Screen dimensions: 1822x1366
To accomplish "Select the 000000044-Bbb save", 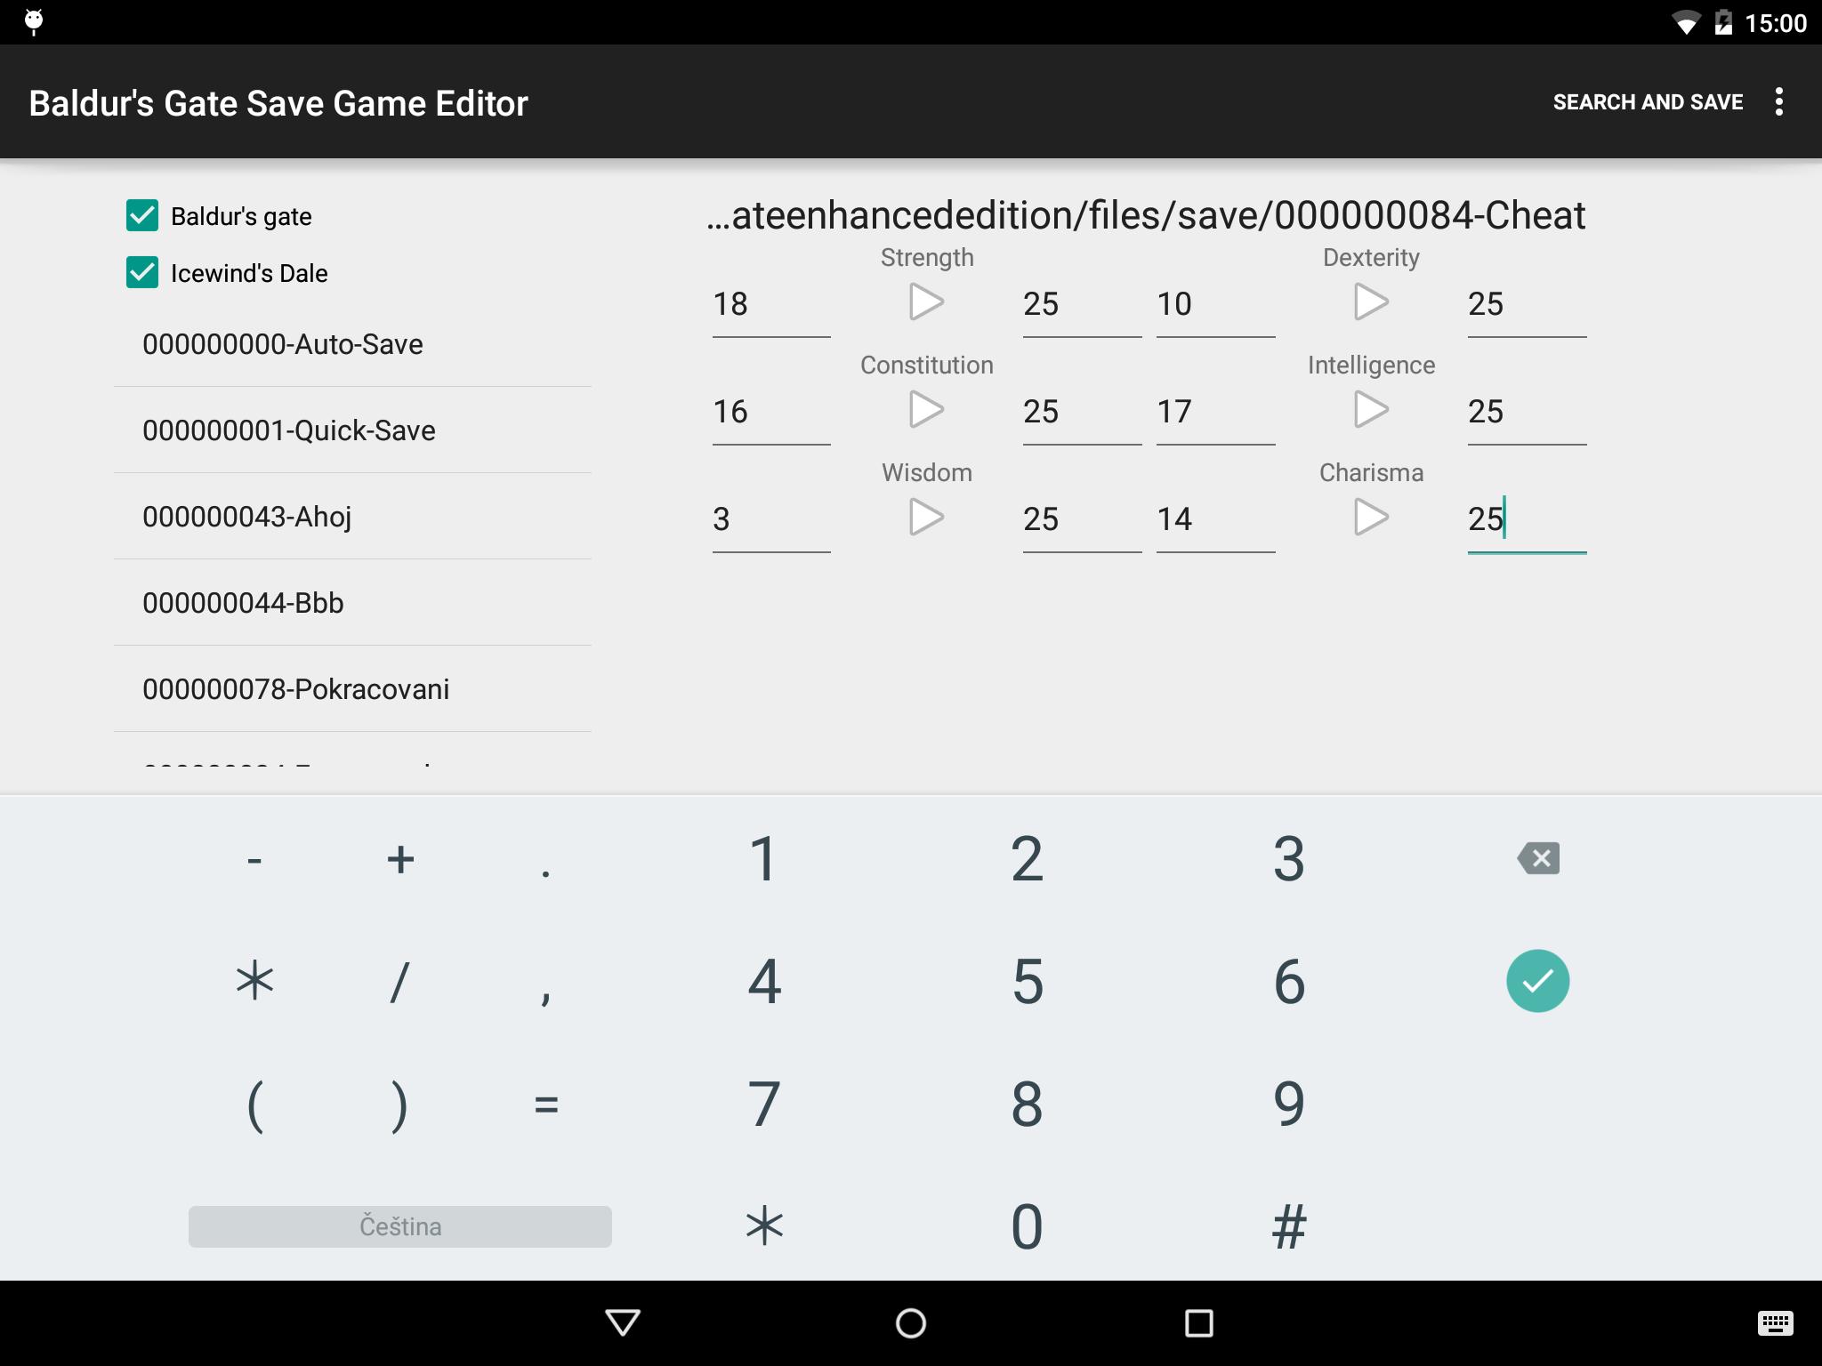I will click(352, 603).
